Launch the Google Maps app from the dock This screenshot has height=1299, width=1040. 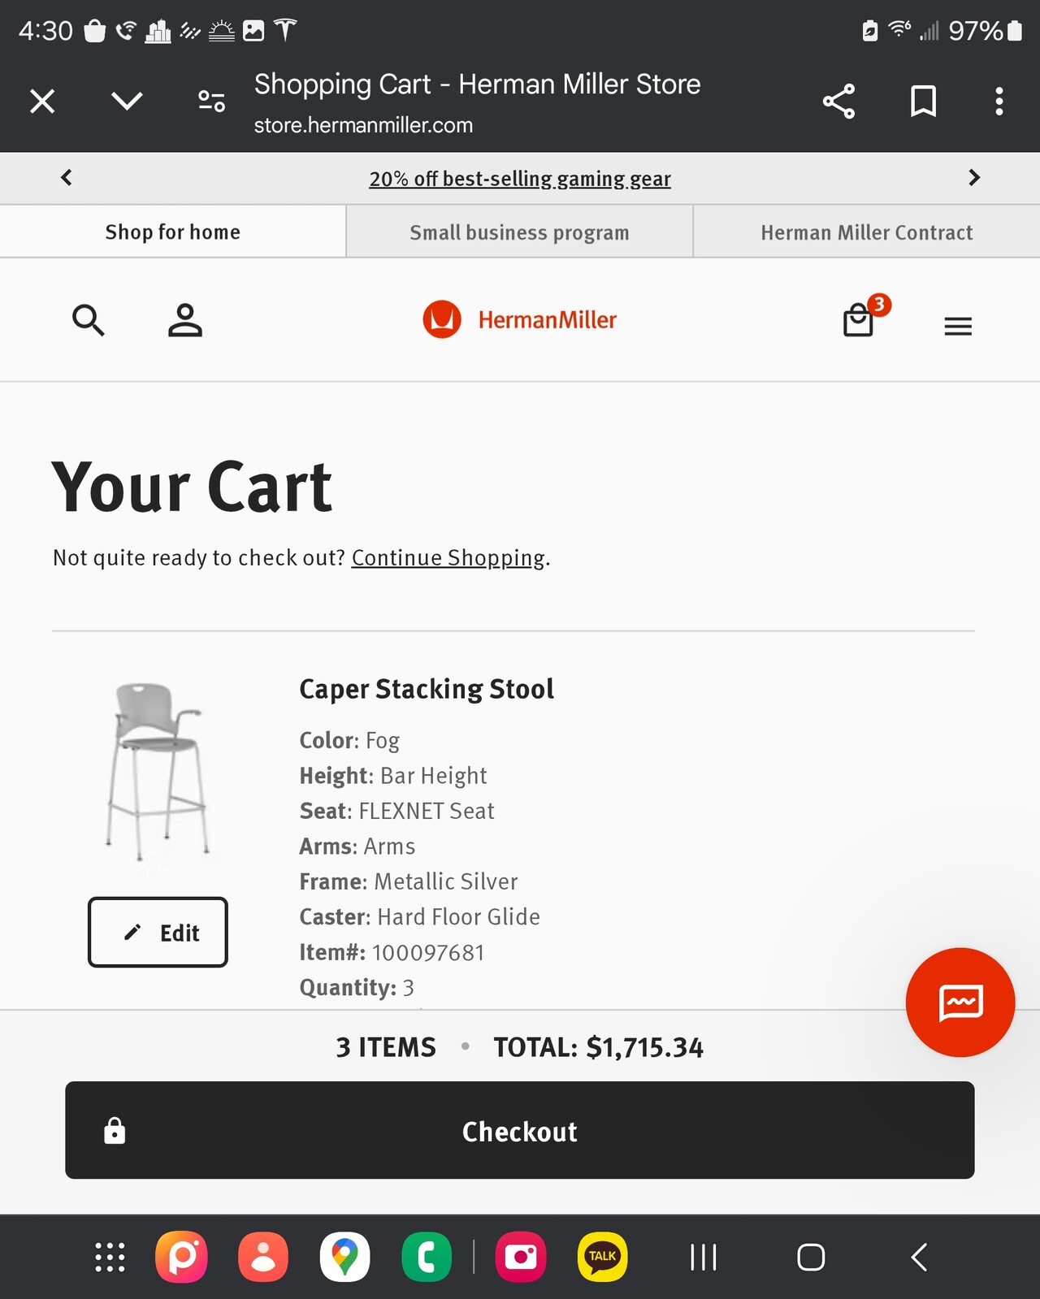344,1257
